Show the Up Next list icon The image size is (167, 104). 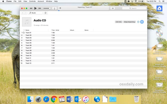tap(112, 8)
